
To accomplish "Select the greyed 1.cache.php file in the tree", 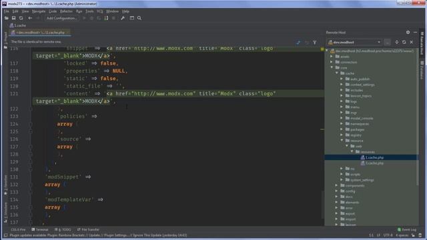I will (x=372, y=163).
